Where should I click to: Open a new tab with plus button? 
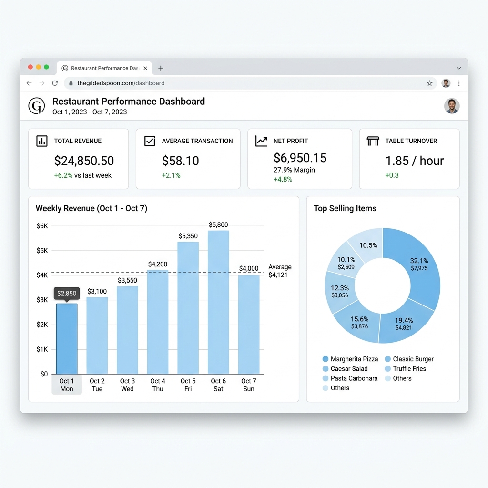pos(161,68)
